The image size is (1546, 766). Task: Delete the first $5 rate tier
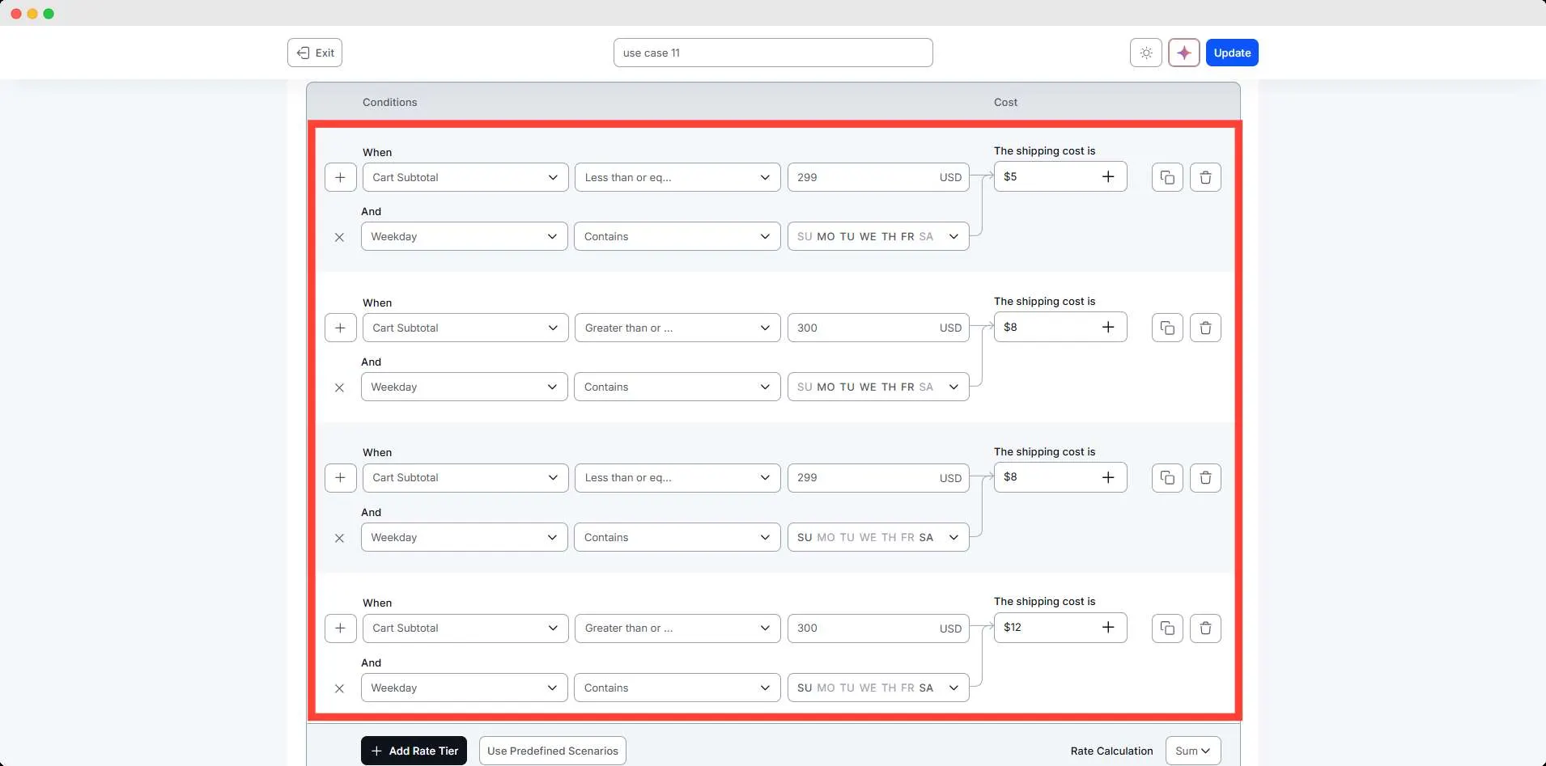click(x=1205, y=177)
